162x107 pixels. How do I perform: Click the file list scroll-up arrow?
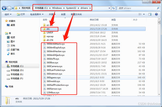pyautogui.click(x=159, y=19)
